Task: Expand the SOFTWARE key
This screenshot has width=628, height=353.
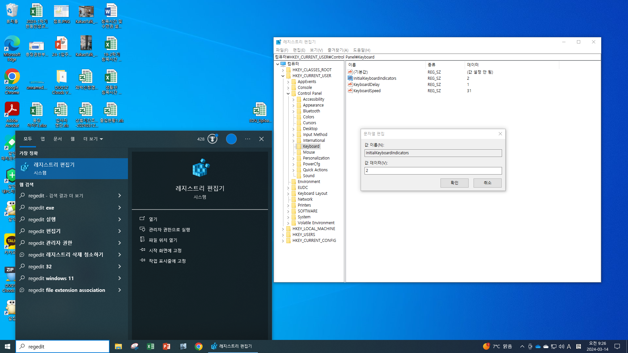Action: point(288,211)
